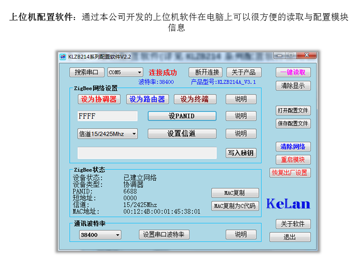Click the 波特率:38400 label

click(156, 82)
